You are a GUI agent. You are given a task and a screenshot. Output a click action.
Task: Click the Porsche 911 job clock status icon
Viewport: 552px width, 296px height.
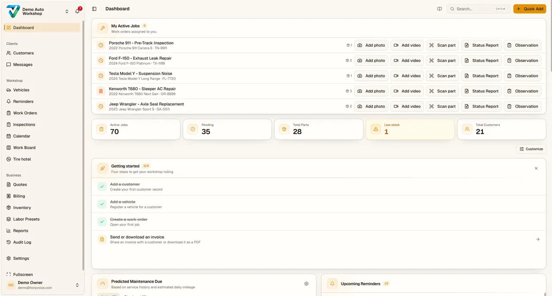coord(101,45)
